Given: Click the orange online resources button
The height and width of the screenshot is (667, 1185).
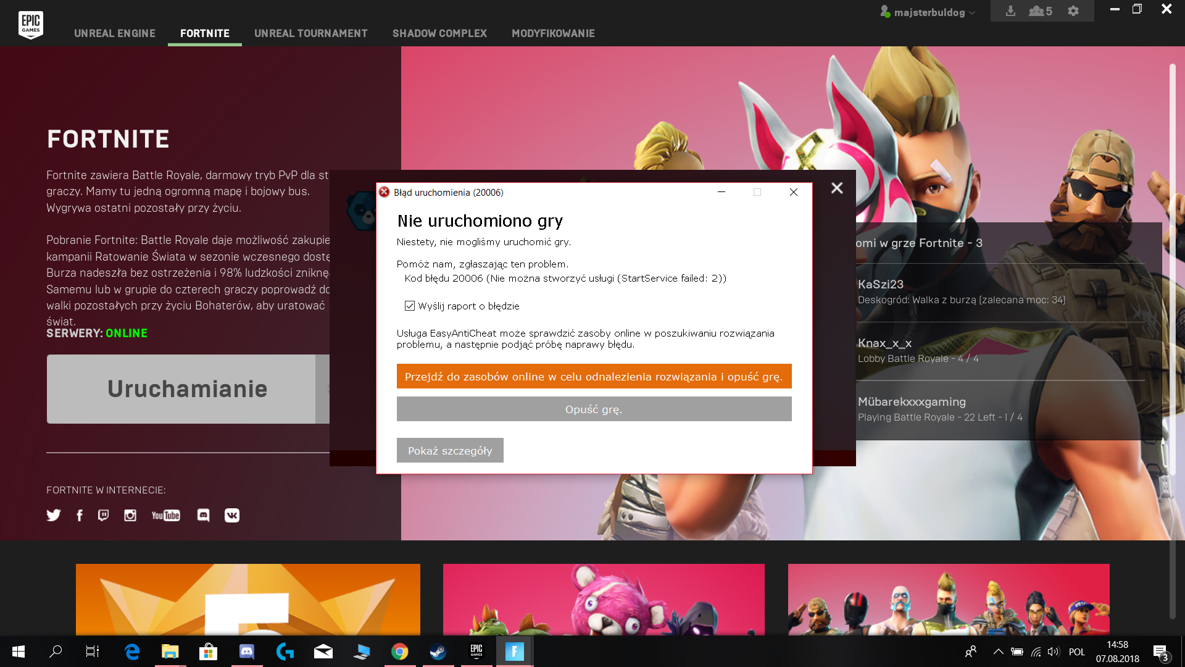Looking at the screenshot, I should click(x=594, y=376).
